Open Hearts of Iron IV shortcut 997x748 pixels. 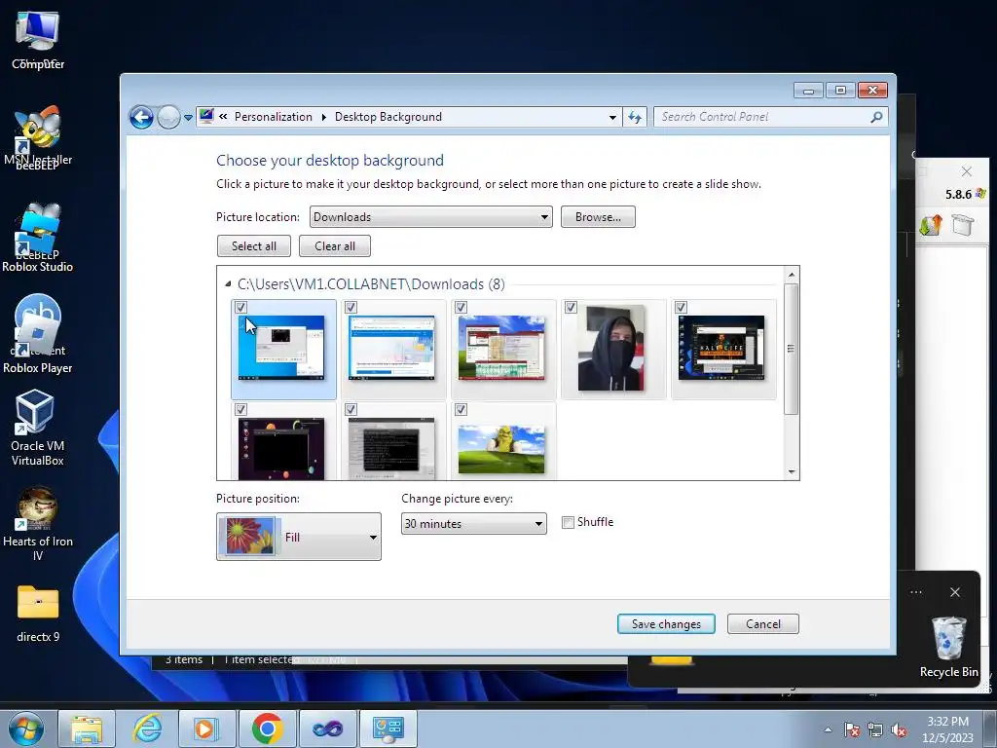click(x=38, y=524)
